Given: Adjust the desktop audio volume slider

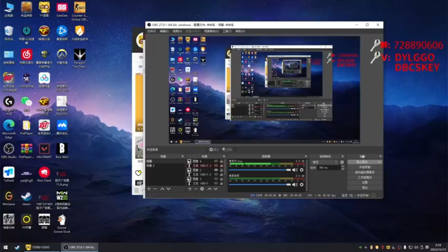Looking at the screenshot, I should pos(260,185).
